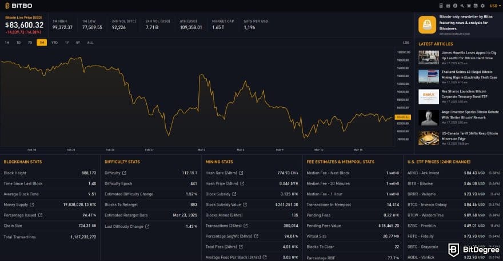The image size is (503, 261).
Task: Switch chart to the 1H range
Action: pyautogui.click(x=7, y=43)
